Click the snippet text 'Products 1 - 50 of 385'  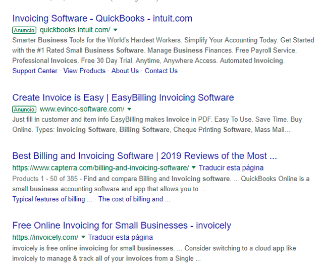45,179
